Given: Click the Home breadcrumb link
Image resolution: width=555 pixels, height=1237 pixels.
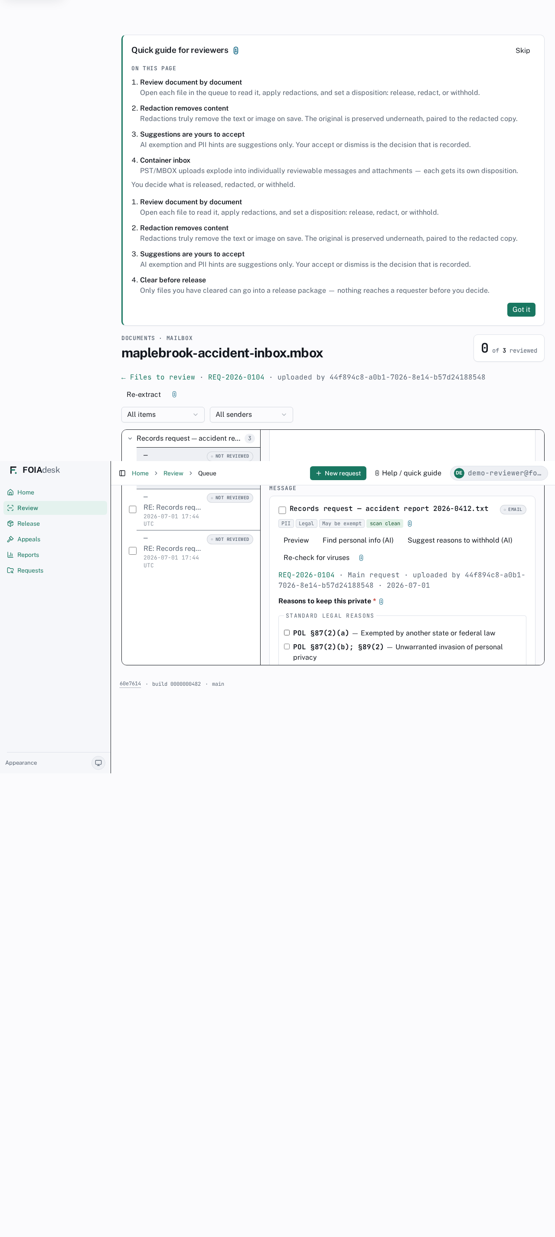Looking at the screenshot, I should point(140,473).
